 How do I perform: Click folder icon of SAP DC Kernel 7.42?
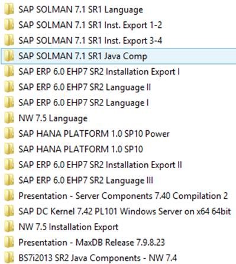[9, 211]
